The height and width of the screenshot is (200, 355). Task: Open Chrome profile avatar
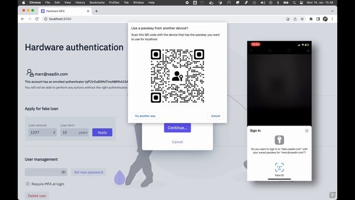(x=326, y=19)
